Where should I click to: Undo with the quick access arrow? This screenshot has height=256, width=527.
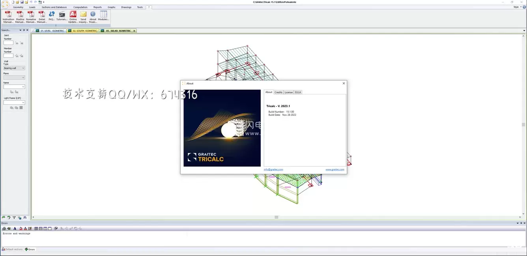pos(31,2)
